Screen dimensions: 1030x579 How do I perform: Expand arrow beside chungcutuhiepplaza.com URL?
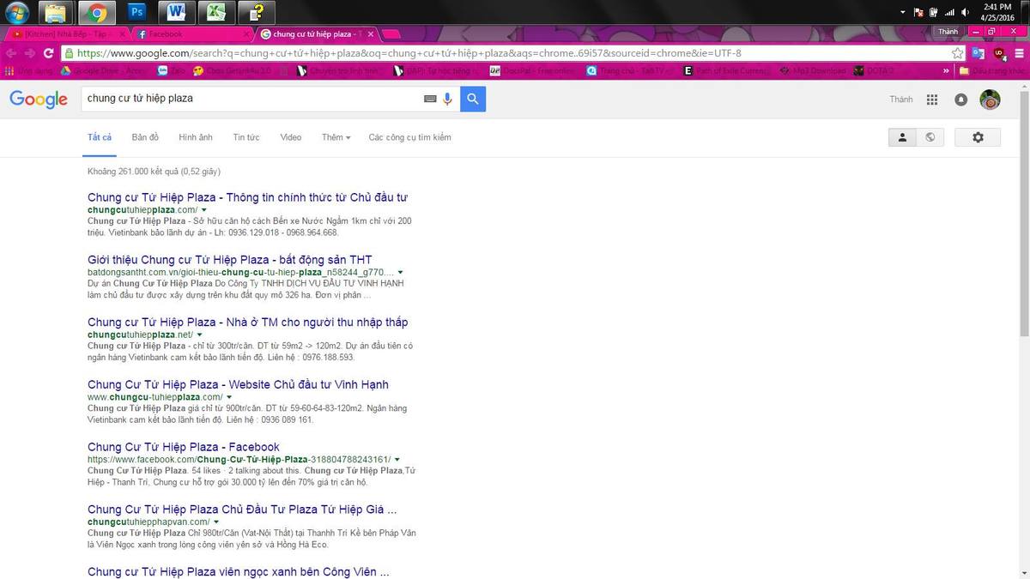(204, 210)
